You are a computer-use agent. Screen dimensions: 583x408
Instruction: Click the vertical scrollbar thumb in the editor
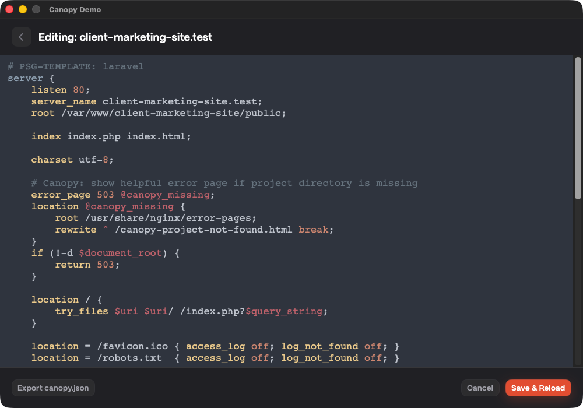tap(578, 128)
